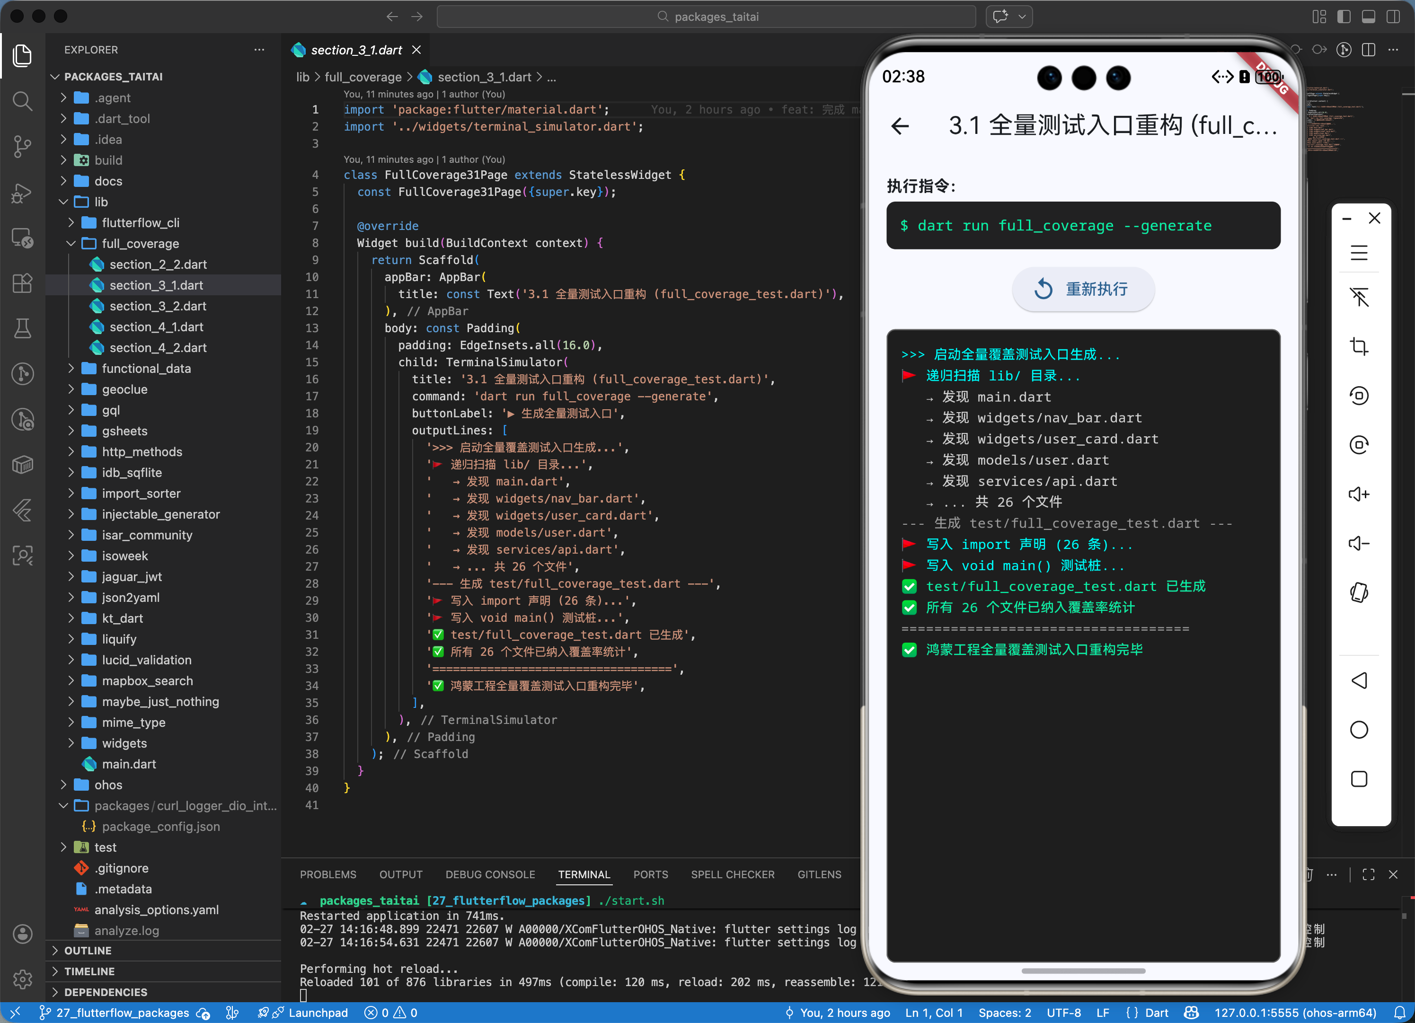This screenshot has width=1415, height=1023.
Task: Open the Search view in activity bar
Action: point(22,100)
